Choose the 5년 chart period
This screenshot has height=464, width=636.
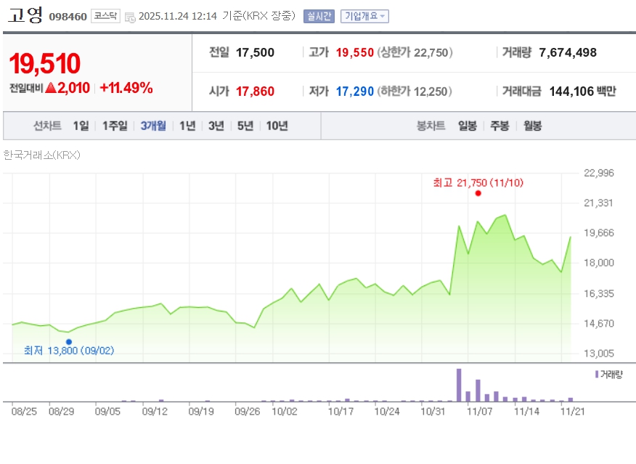tap(245, 126)
